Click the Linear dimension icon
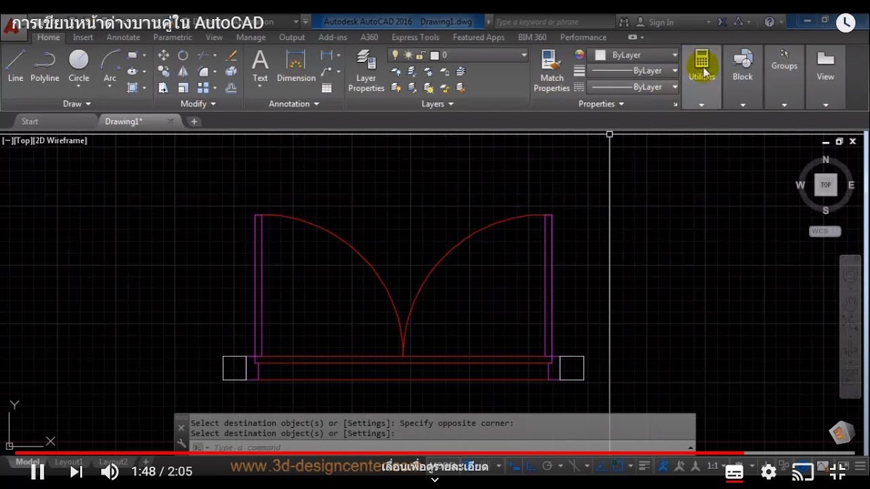 (327, 55)
